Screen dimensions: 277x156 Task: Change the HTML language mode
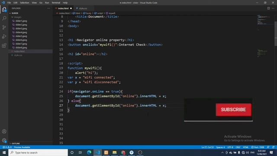[x=245, y=147]
